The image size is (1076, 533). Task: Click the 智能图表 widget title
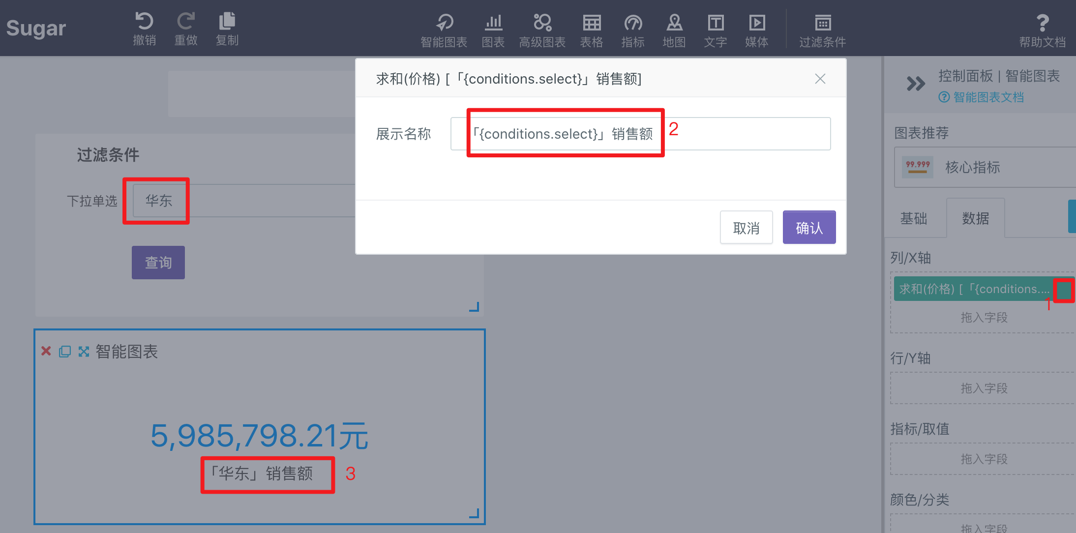tap(126, 352)
